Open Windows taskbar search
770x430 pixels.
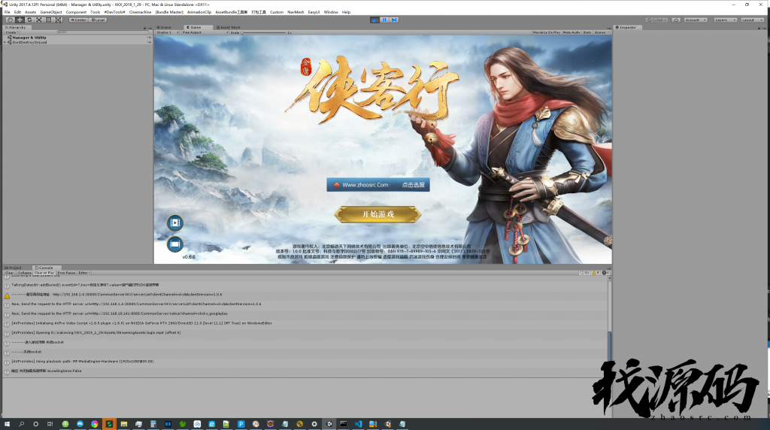(x=22, y=424)
